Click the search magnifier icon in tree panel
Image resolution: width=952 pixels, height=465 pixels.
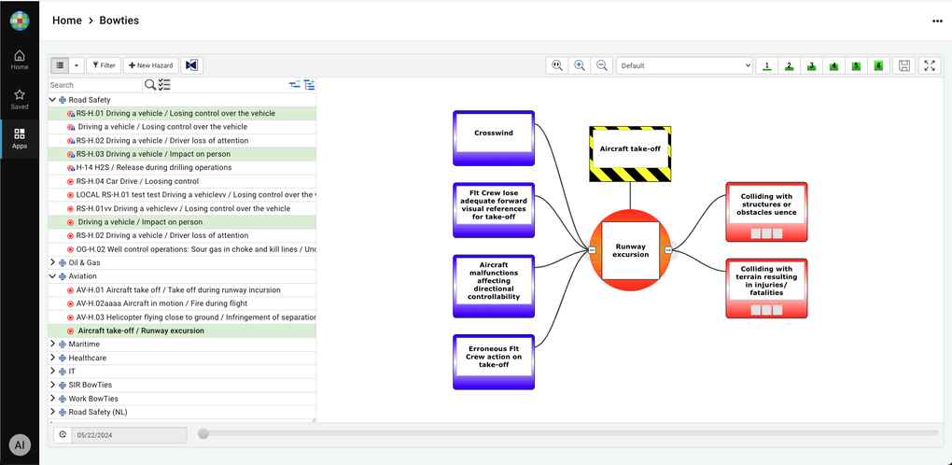(x=150, y=85)
